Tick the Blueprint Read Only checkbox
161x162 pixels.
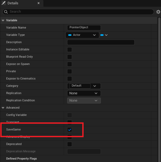point(70,57)
